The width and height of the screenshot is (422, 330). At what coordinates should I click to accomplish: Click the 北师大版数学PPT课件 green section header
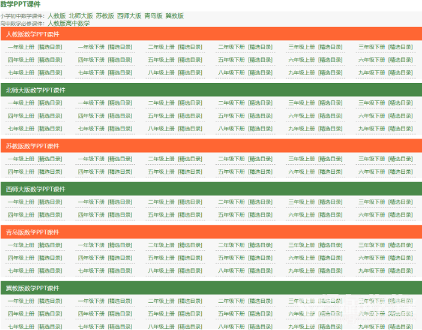pos(35,90)
